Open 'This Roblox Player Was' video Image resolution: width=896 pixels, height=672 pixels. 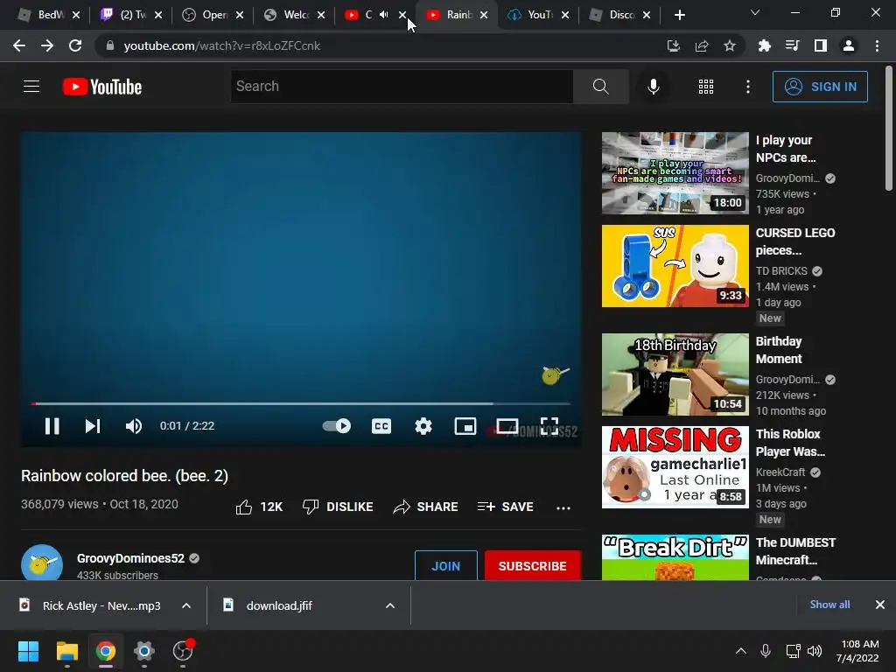click(675, 467)
